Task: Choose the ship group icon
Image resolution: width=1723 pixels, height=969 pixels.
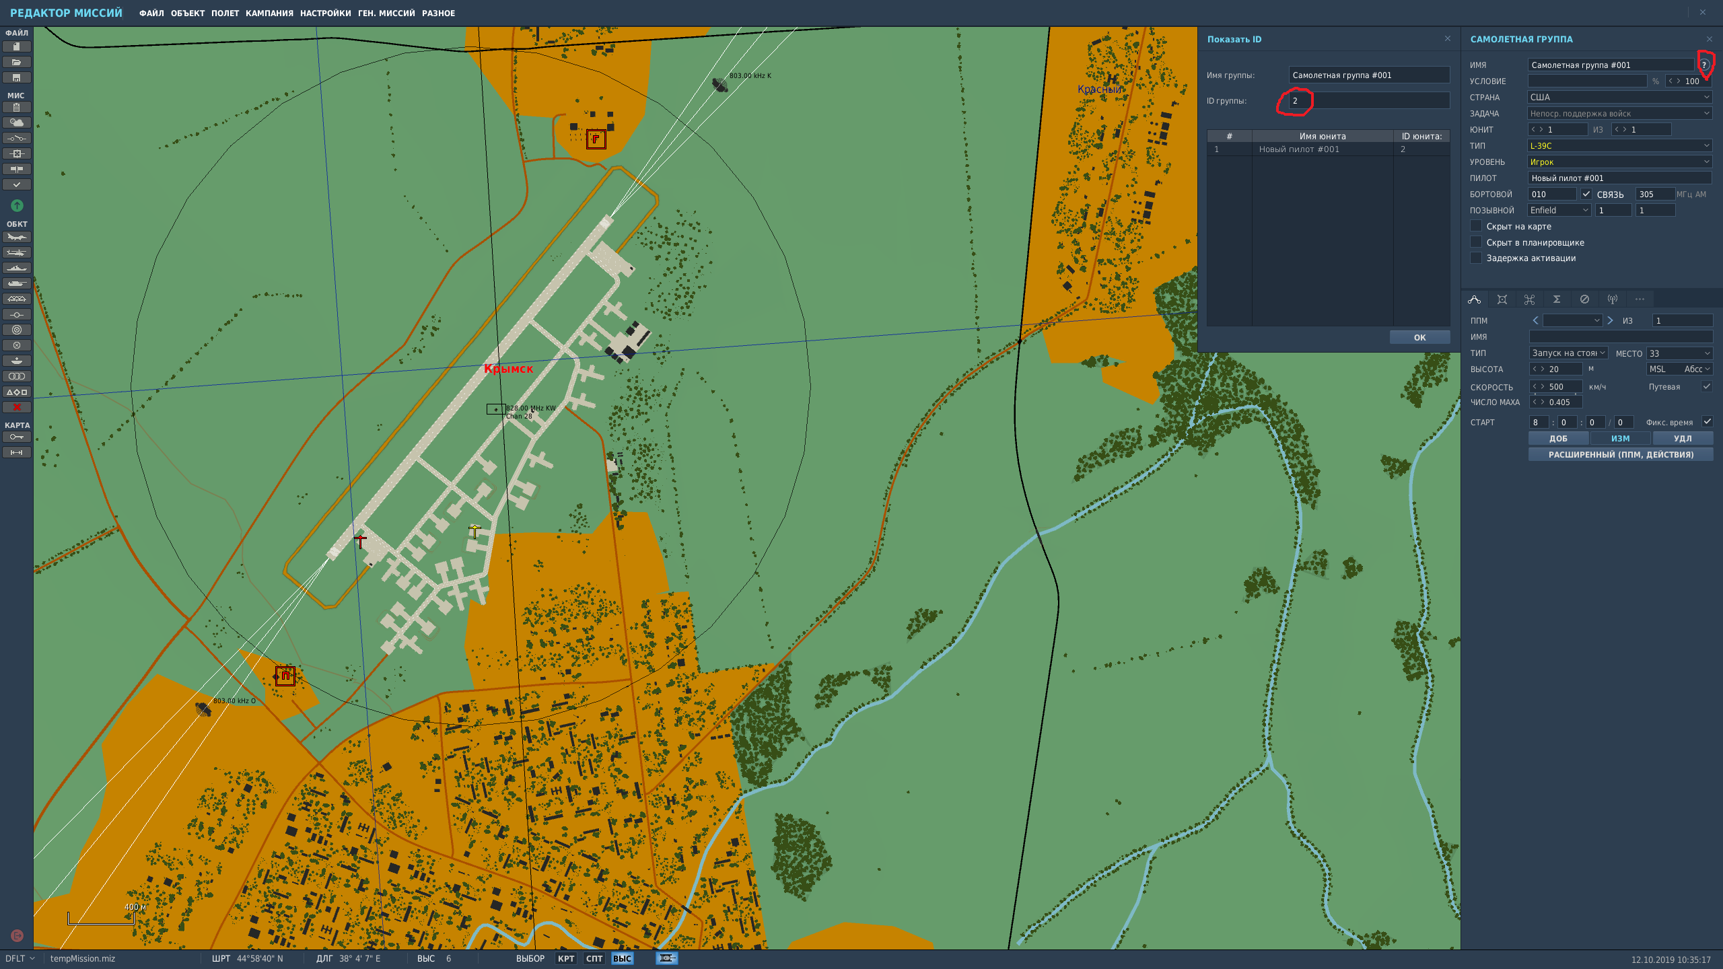Action: point(17,268)
